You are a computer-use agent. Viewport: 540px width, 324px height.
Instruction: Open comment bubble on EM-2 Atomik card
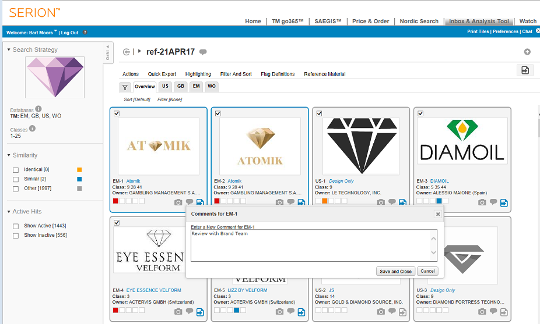290,202
